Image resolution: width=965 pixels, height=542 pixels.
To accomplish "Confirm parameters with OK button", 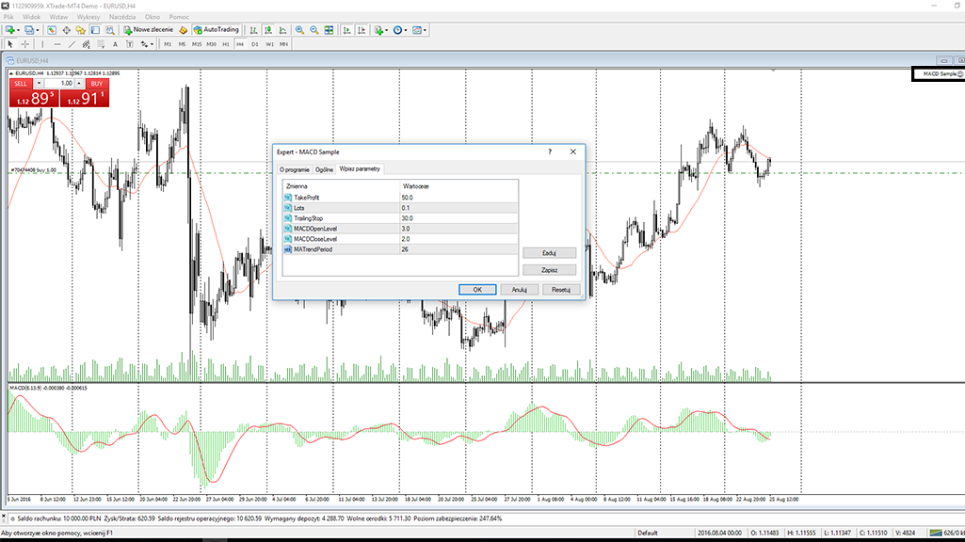I will tap(477, 289).
